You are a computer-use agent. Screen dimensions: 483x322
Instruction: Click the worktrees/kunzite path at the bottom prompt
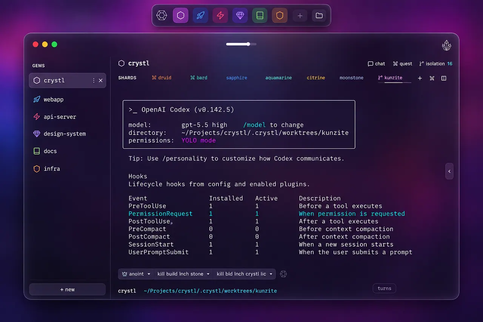(210, 291)
